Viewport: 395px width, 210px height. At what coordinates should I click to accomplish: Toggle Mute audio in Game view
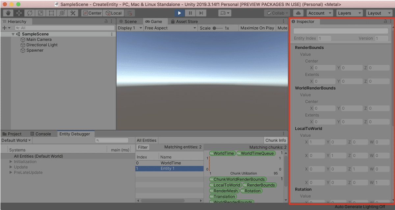[282, 28]
